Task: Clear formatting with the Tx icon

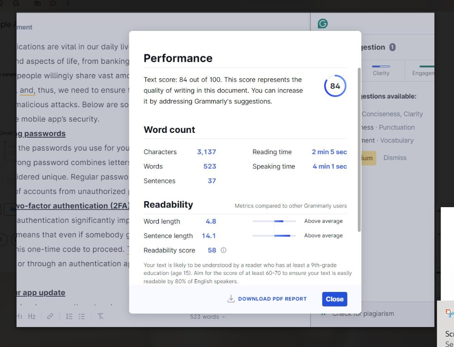Action: 100,316
